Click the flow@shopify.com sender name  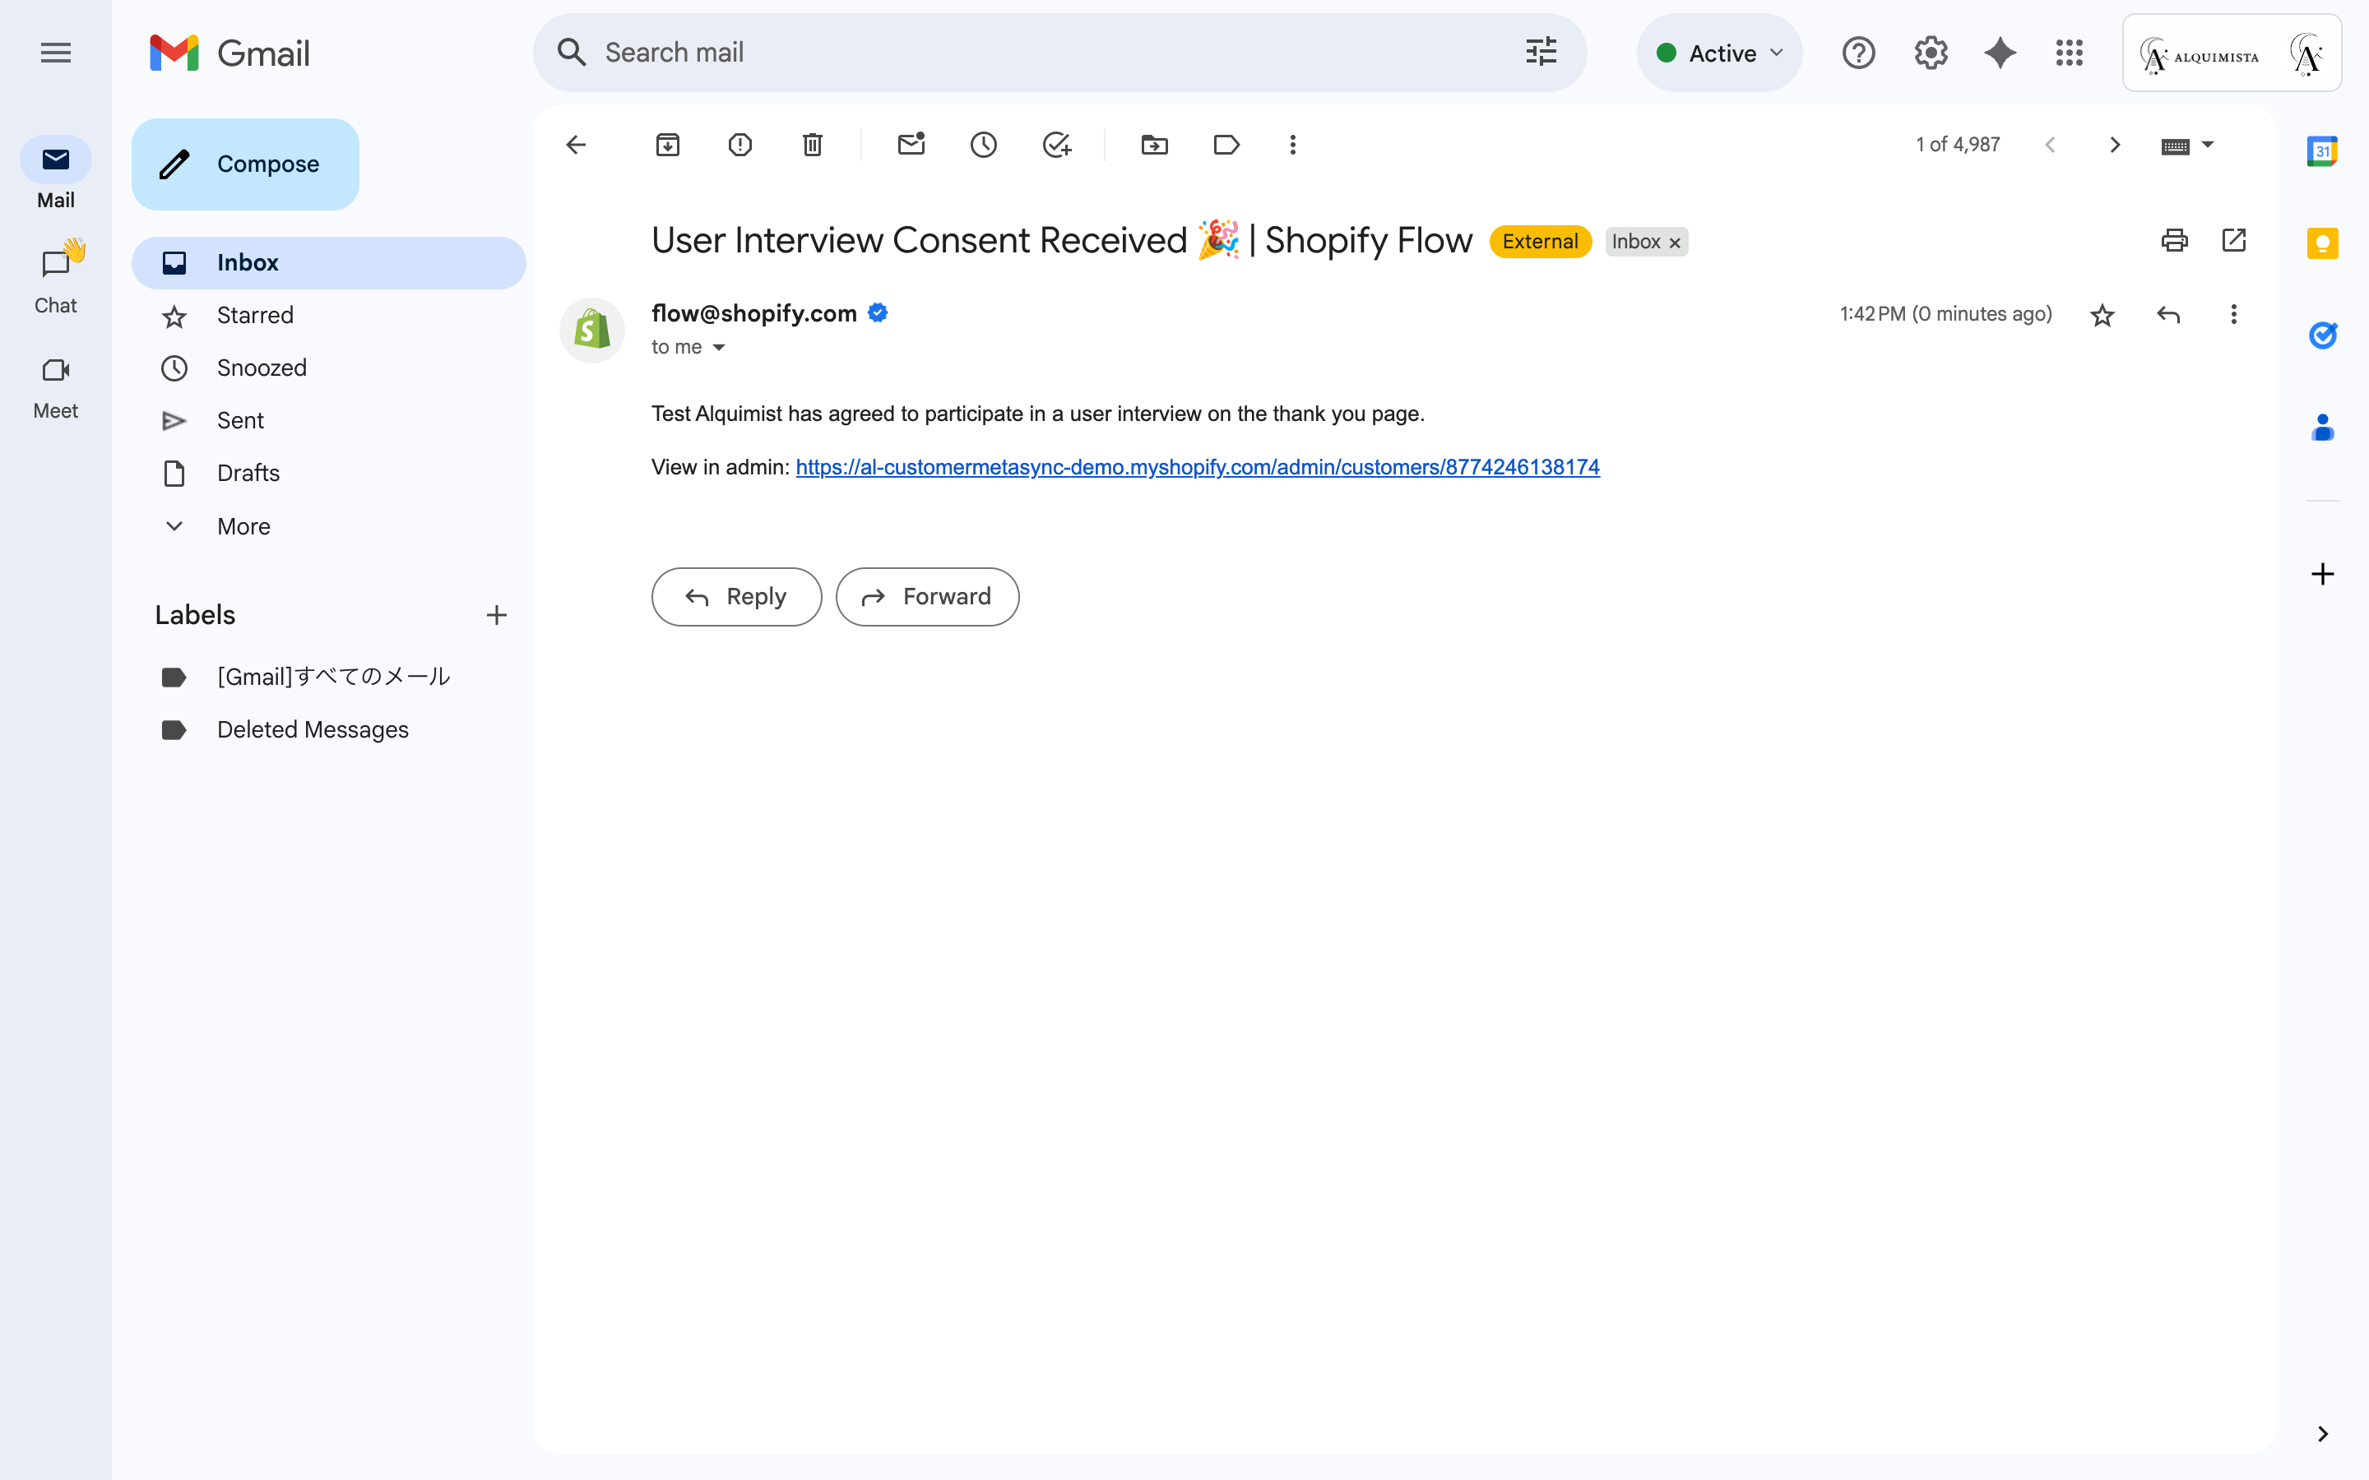click(753, 313)
